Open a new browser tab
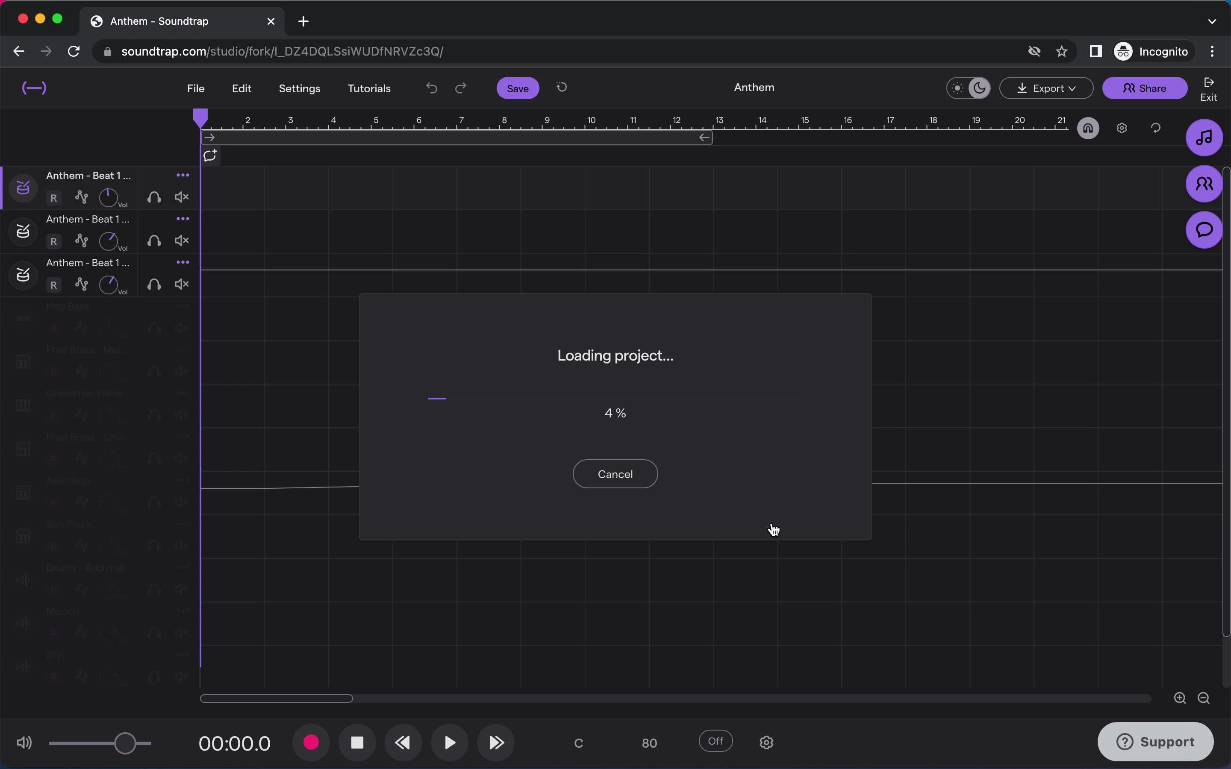This screenshot has width=1231, height=769. click(x=303, y=21)
